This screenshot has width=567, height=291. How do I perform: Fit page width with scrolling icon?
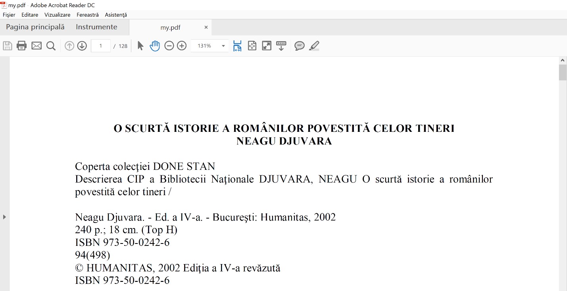pyautogui.click(x=237, y=46)
